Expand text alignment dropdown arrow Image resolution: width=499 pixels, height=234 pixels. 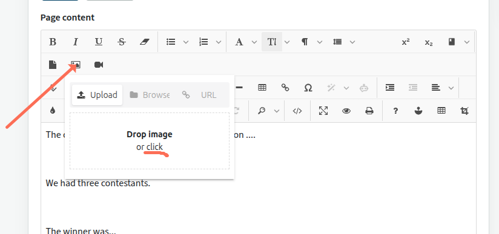click(451, 88)
